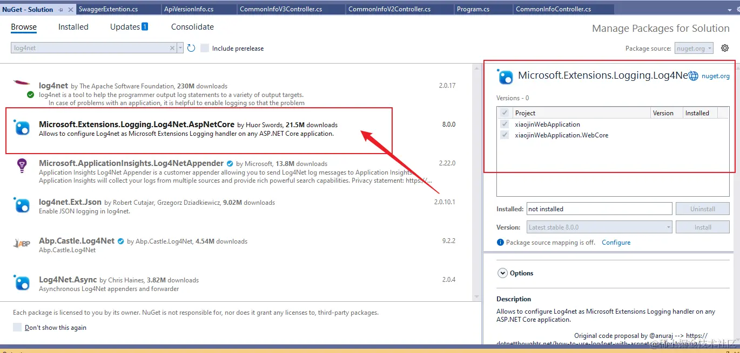Check the xiaojinWebApplication.WebCore project checkbox
Screen dimensions: 740x353
(x=504, y=135)
